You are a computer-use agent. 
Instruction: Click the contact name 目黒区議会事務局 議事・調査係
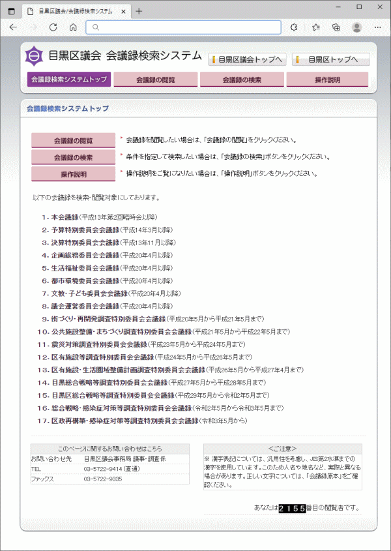[124, 458]
